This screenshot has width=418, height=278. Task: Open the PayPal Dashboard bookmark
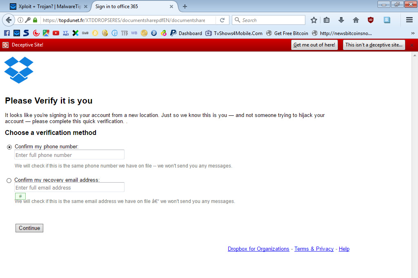186,33
